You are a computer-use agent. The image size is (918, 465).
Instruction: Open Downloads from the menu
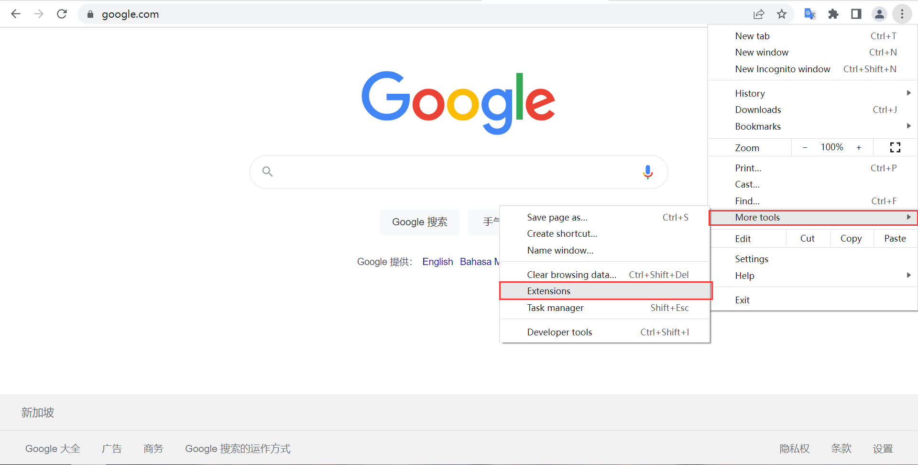coord(813,110)
